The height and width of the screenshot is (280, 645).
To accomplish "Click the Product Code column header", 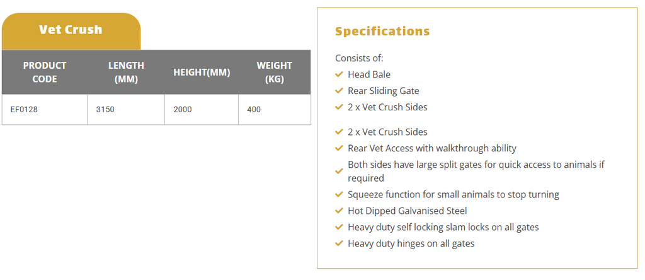I will [45, 72].
